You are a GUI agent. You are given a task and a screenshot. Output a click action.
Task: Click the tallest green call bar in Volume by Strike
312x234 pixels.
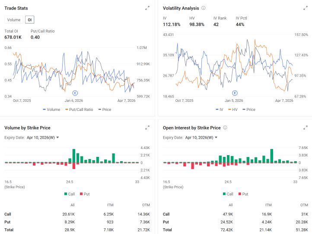coord(74,156)
